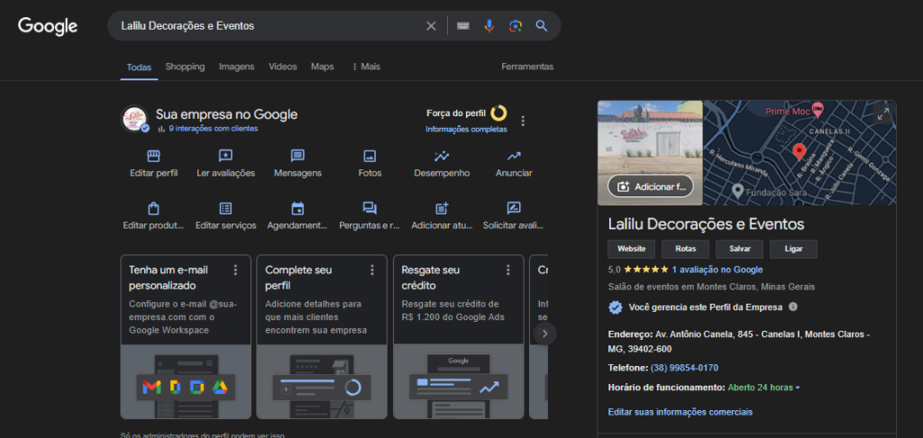This screenshot has height=438, width=923.
Task: Click the Ligar call button
Action: point(793,249)
